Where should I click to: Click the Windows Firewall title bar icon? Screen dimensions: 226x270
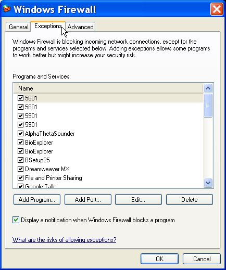7,9
